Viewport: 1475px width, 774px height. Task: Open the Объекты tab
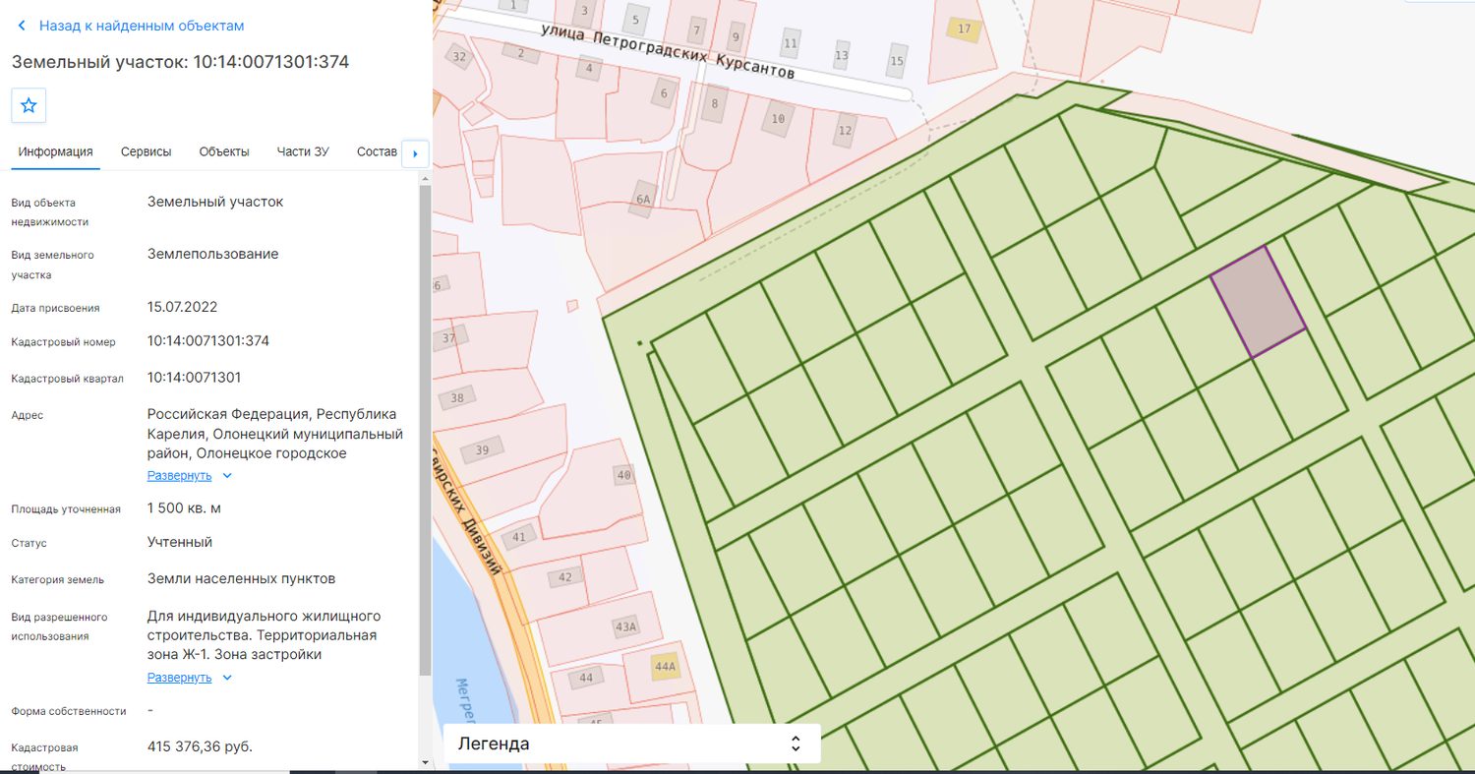[224, 151]
